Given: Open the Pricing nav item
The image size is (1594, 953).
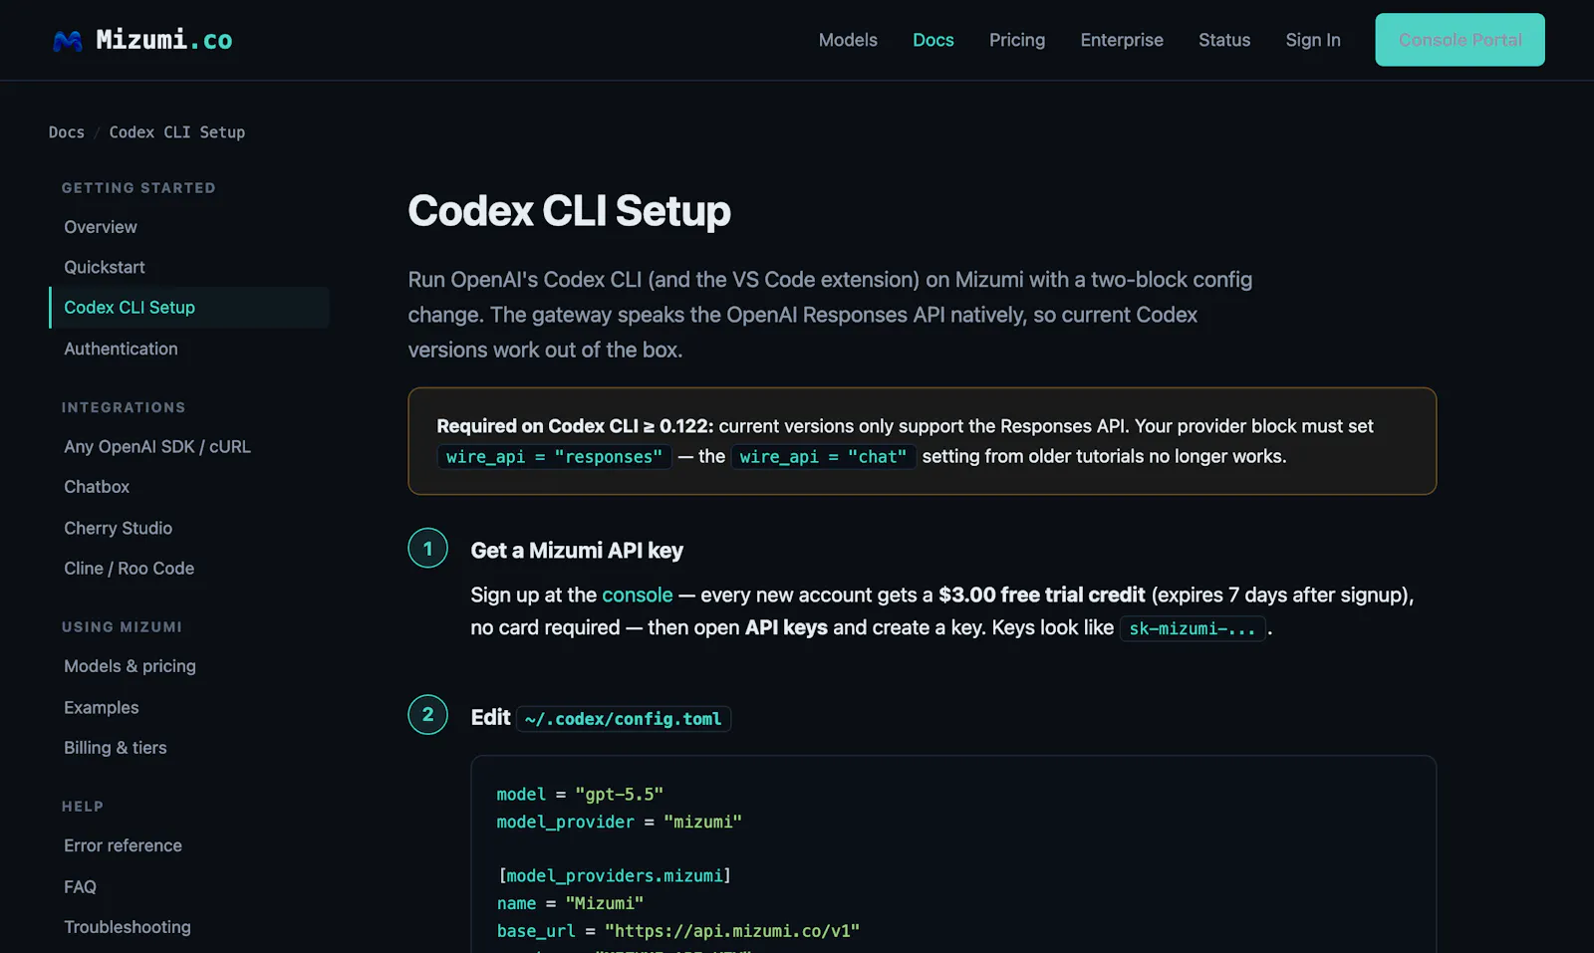Looking at the screenshot, I should pos(1017,40).
